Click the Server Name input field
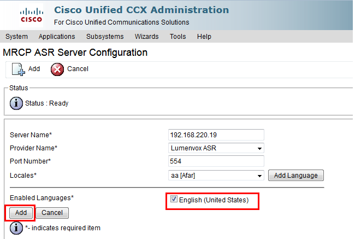This screenshot has height=239, width=355. (x=216, y=135)
